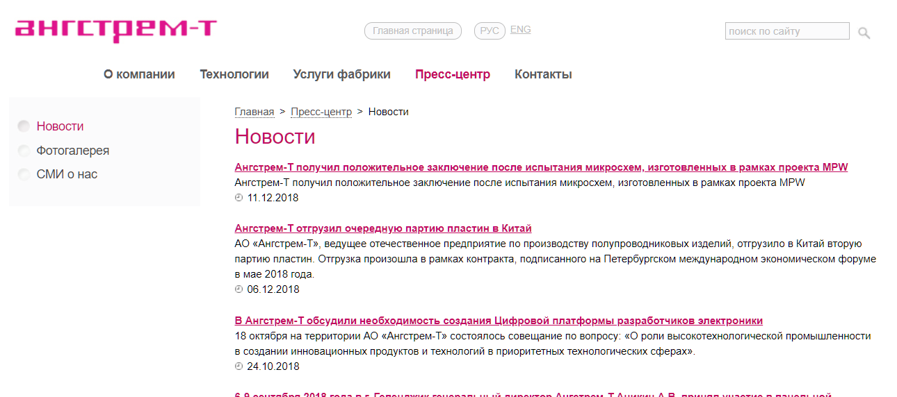Screen dimensions: 897x397
Task: Open the Главная страница button
Action: [413, 31]
